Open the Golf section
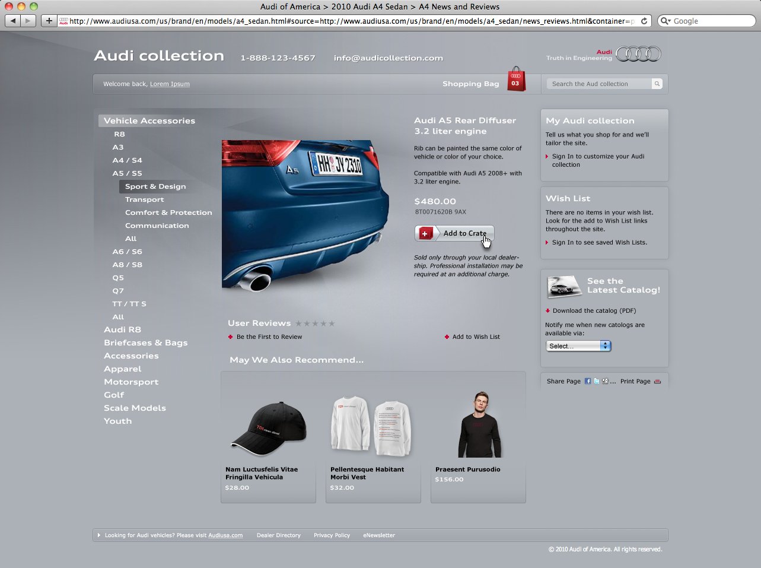 114,395
